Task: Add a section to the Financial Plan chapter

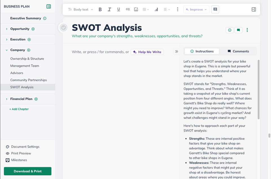Action: [x=36, y=99]
